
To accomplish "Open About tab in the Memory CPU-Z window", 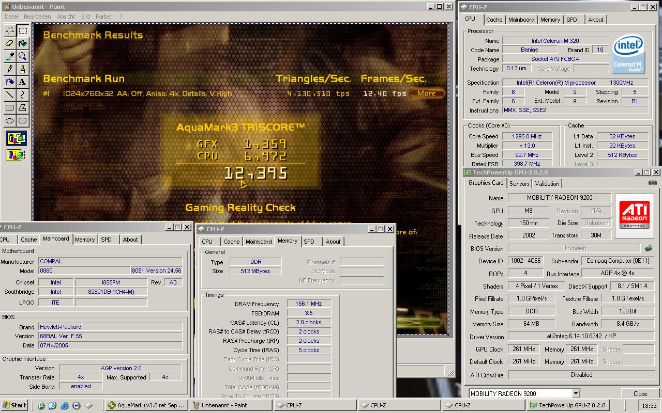I will coord(333,242).
